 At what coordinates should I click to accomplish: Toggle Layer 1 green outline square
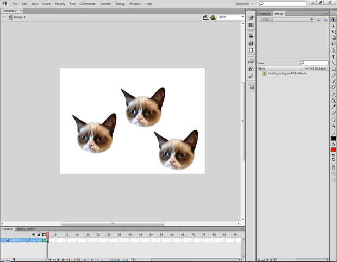(44, 240)
